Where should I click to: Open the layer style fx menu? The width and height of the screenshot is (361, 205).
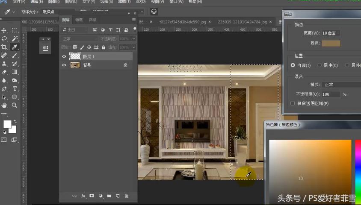click(x=83, y=196)
